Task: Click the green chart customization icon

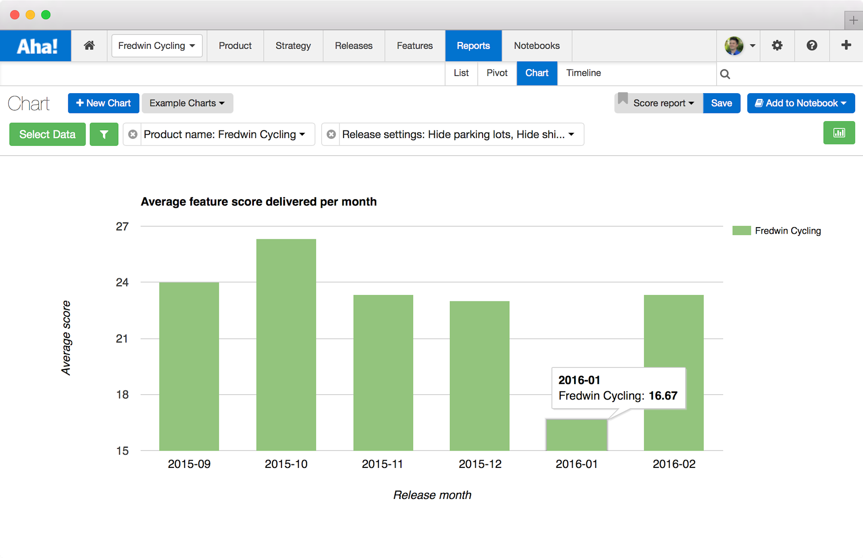Action: (x=839, y=133)
